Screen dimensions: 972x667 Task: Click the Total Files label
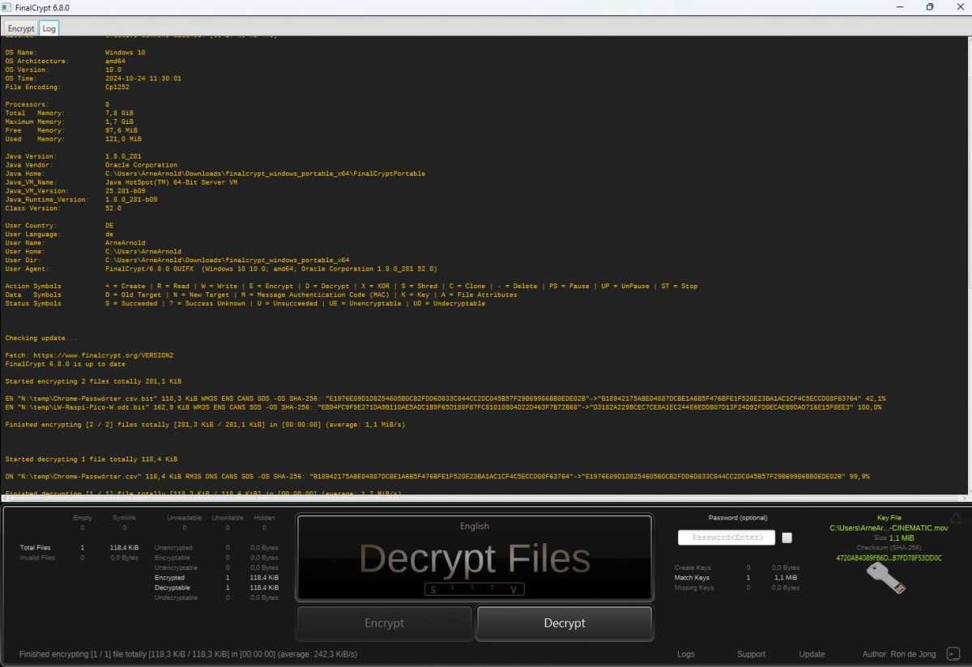click(36, 548)
